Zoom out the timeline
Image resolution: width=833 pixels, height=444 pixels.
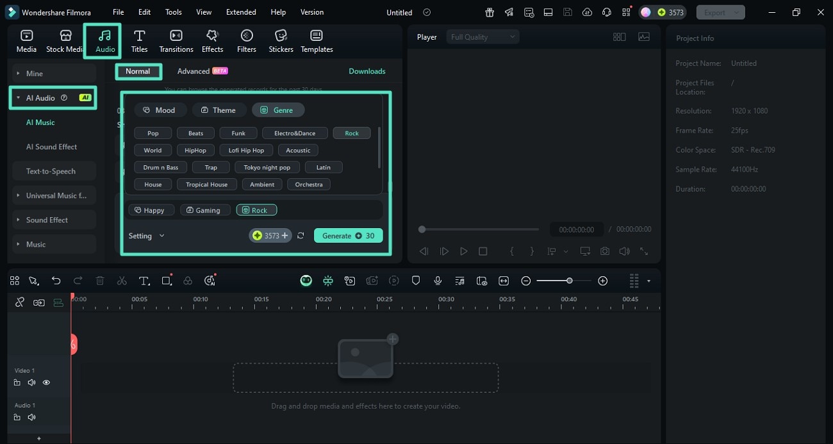tap(526, 281)
